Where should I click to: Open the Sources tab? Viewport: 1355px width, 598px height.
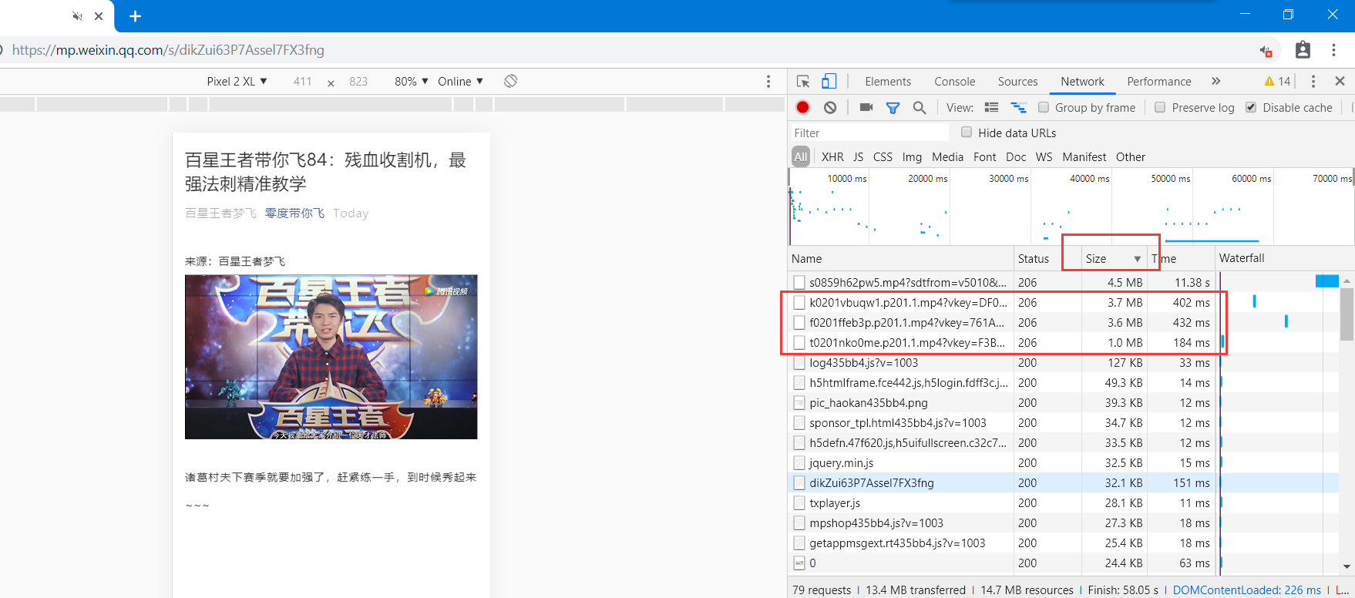click(1017, 82)
